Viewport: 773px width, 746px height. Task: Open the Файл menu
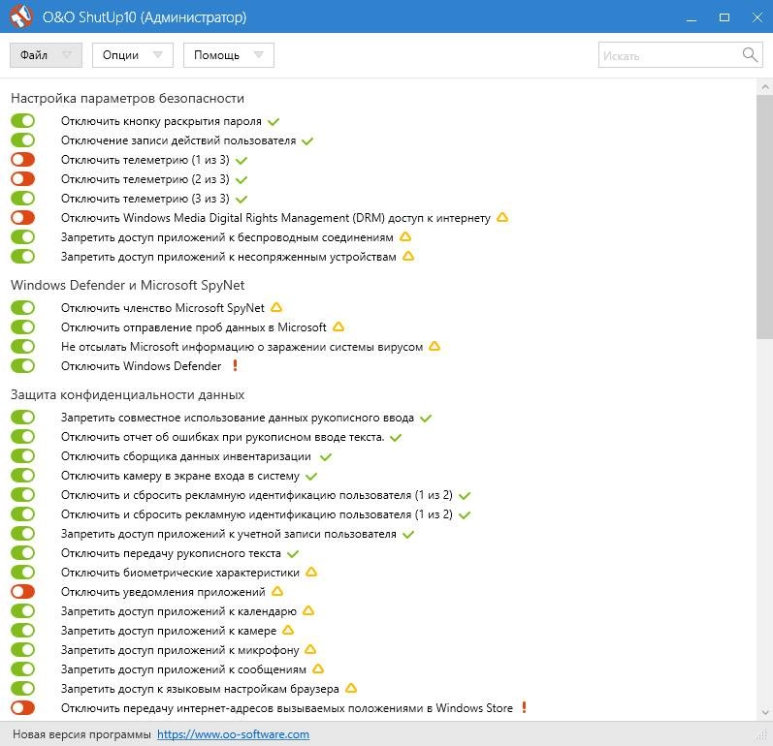click(x=46, y=54)
